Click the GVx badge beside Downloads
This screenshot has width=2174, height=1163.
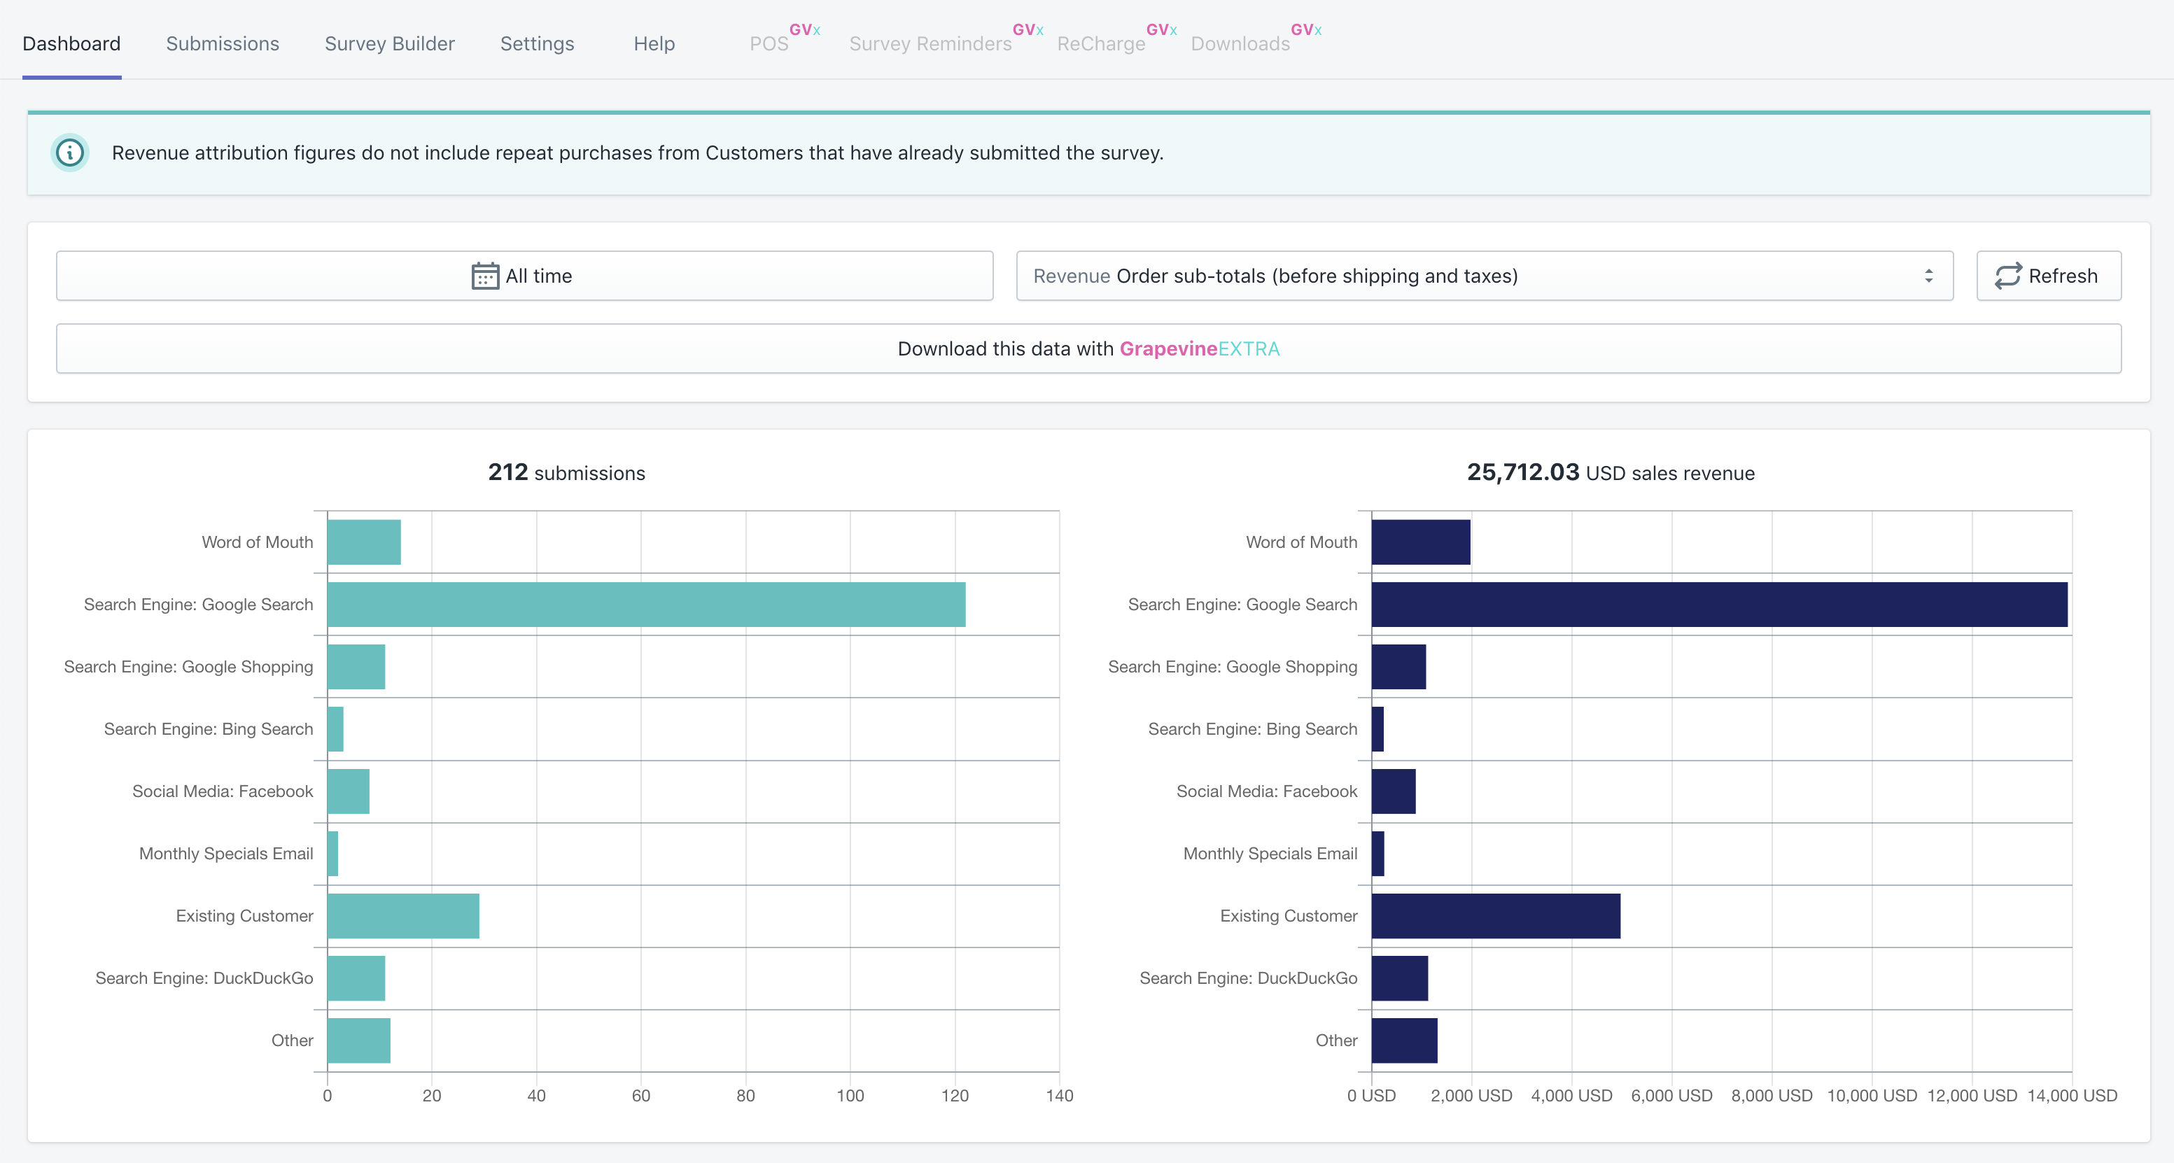(1305, 29)
